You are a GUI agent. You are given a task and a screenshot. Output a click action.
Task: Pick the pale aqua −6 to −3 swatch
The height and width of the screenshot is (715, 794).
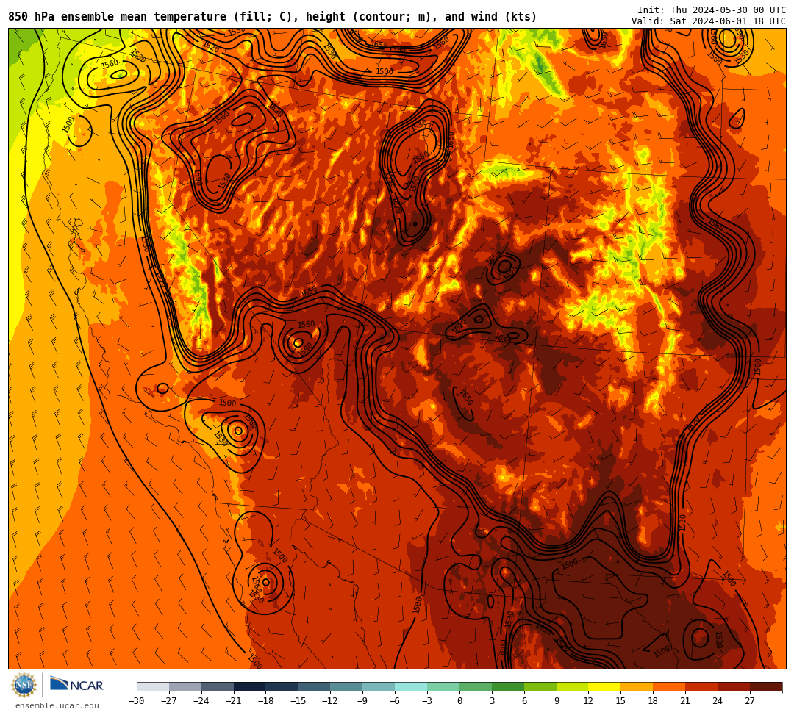point(411,687)
